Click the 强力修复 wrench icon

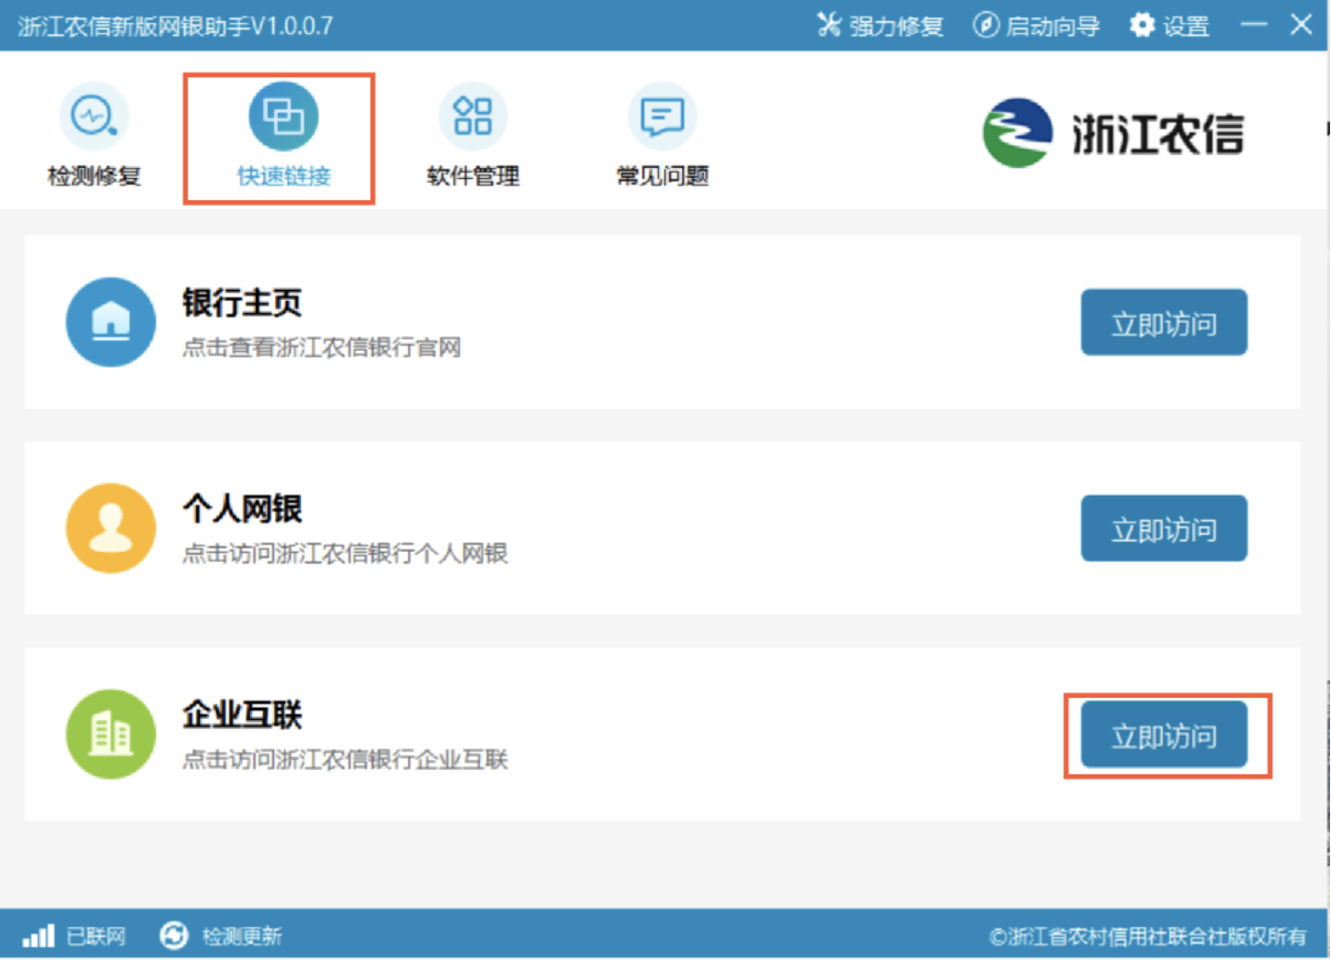(x=829, y=25)
